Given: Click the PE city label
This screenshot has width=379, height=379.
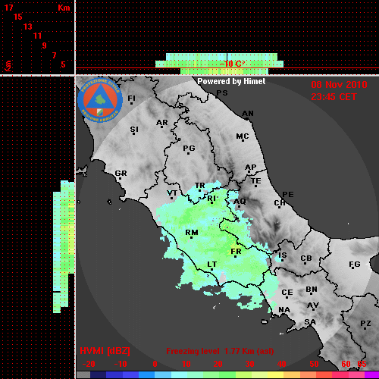Looking at the screenshot, I should click(288, 195).
